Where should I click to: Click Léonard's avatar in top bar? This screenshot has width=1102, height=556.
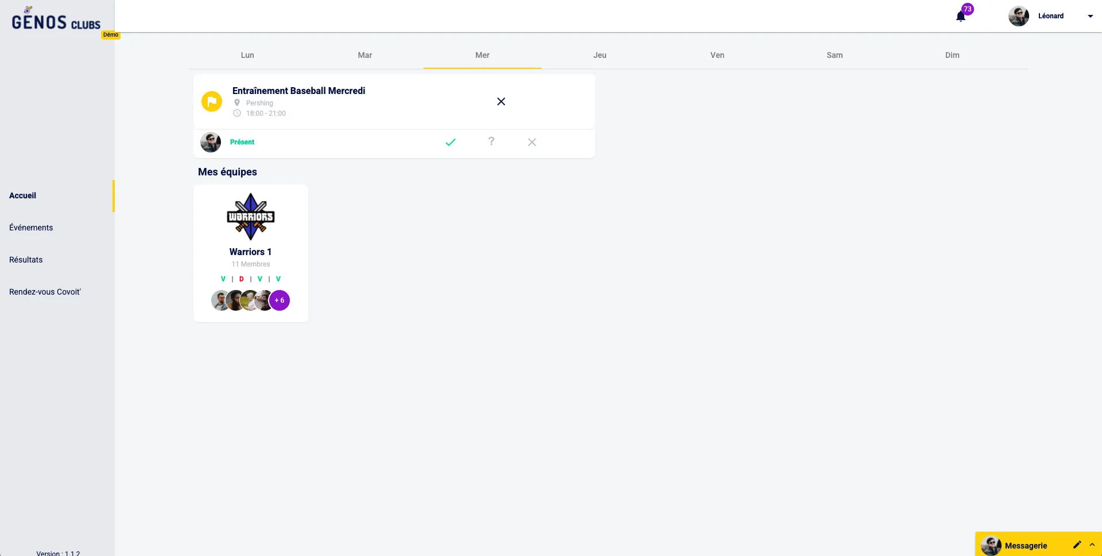coord(1018,16)
